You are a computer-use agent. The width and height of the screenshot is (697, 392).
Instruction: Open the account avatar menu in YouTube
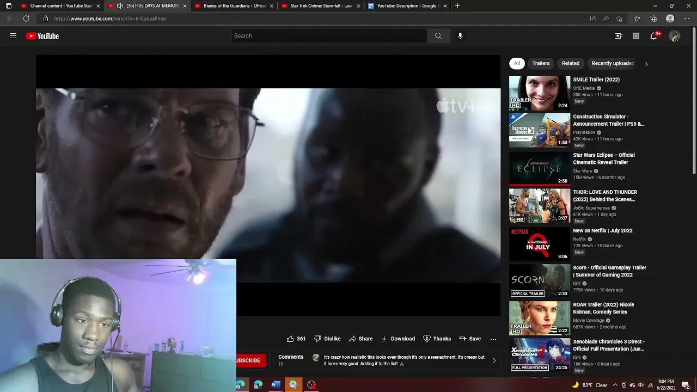point(675,36)
